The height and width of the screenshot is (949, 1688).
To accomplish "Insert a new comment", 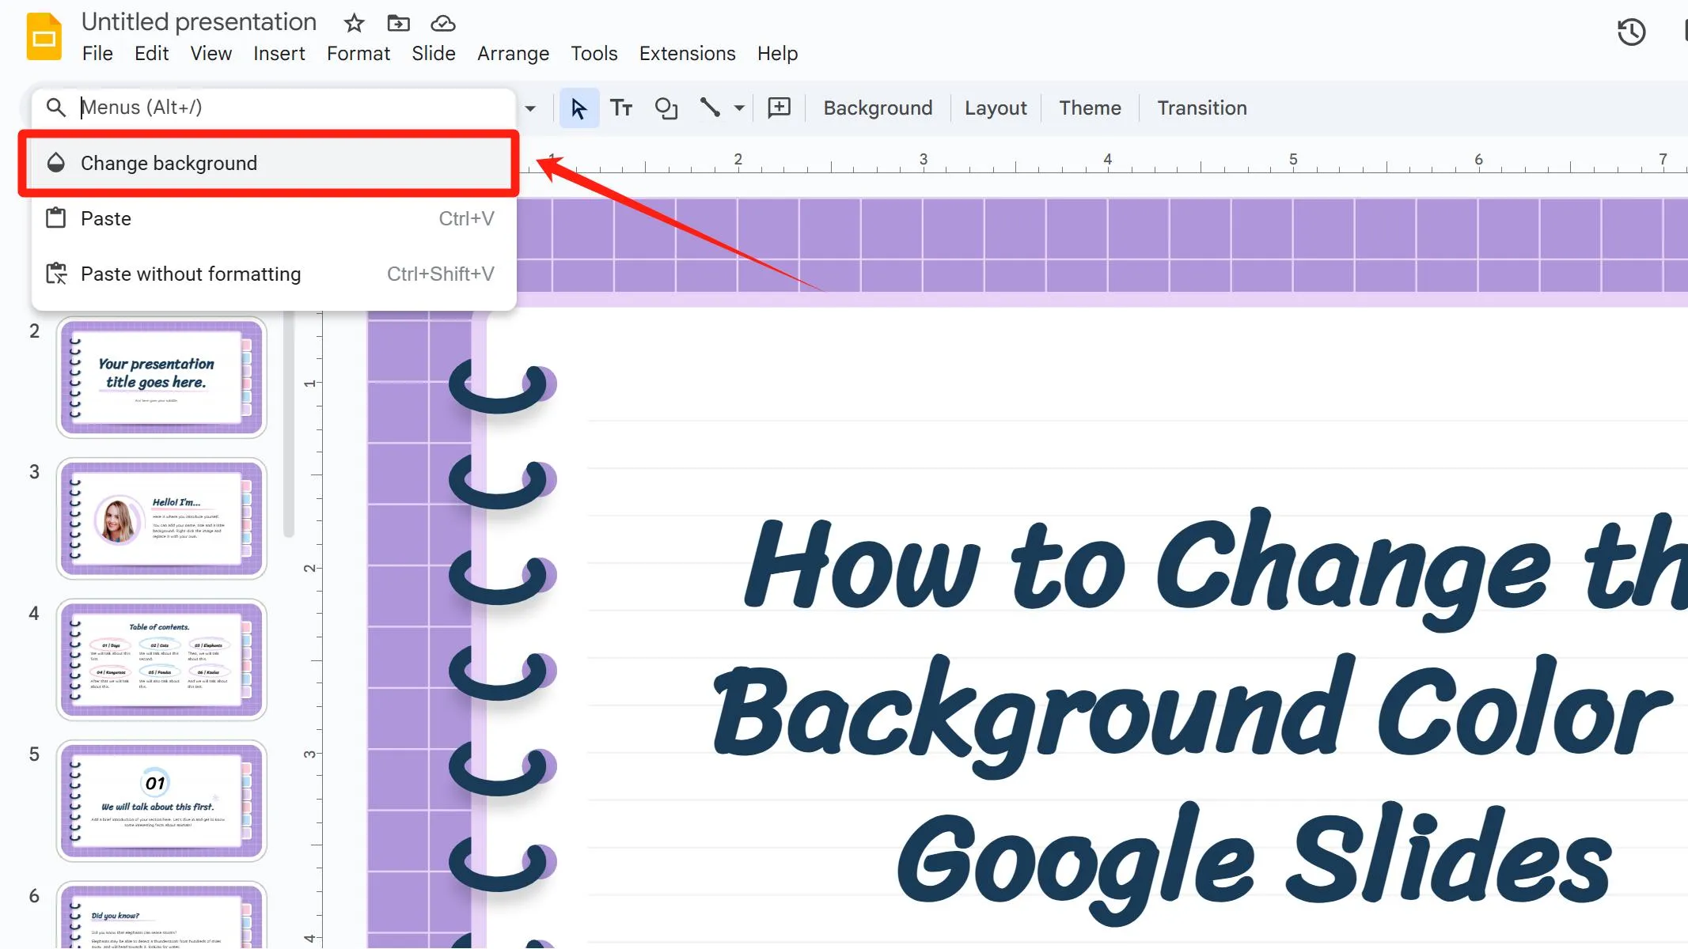I will [x=779, y=108].
